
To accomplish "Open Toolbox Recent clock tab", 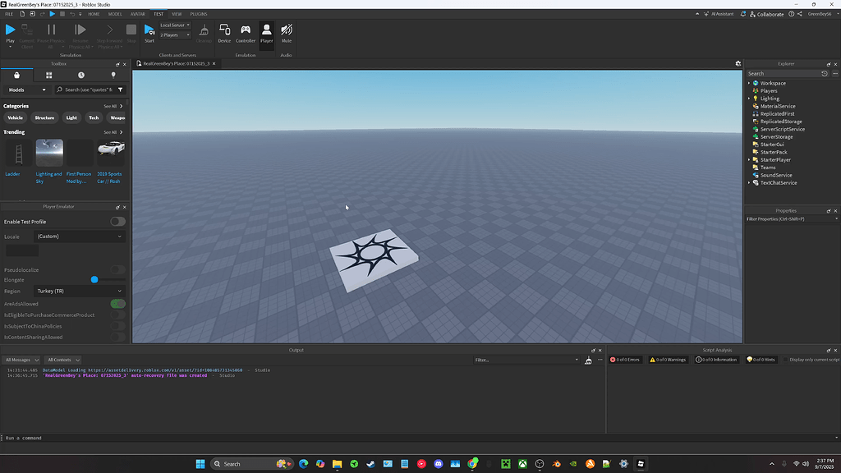I will (x=81, y=75).
